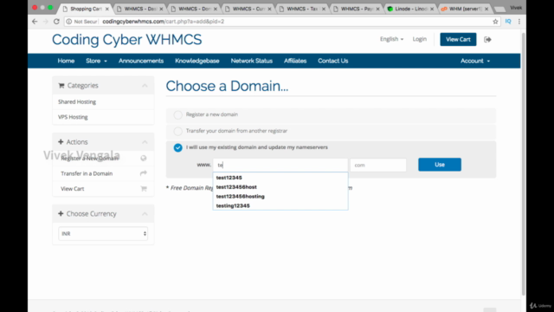Click the IQ extension icon
This screenshot has height=312, width=554.
tap(508, 21)
